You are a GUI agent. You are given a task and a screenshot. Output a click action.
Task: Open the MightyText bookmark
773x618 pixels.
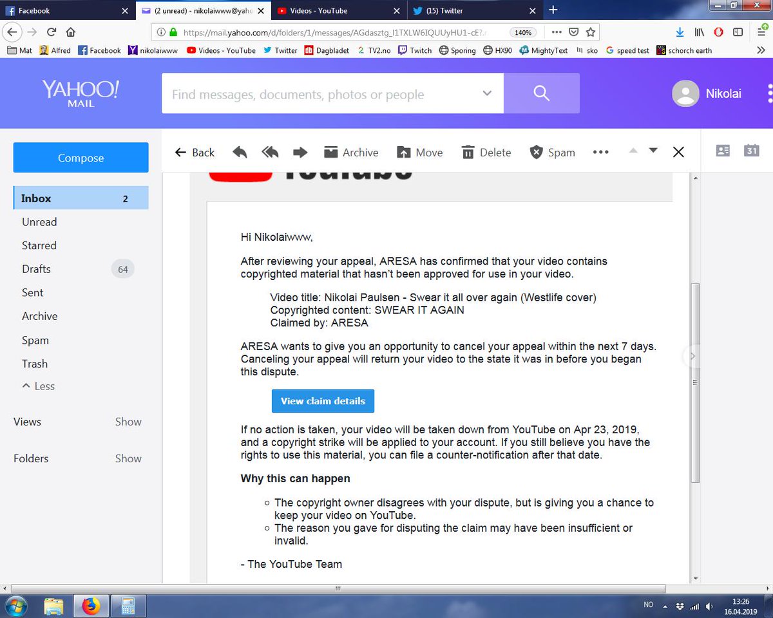[544, 50]
